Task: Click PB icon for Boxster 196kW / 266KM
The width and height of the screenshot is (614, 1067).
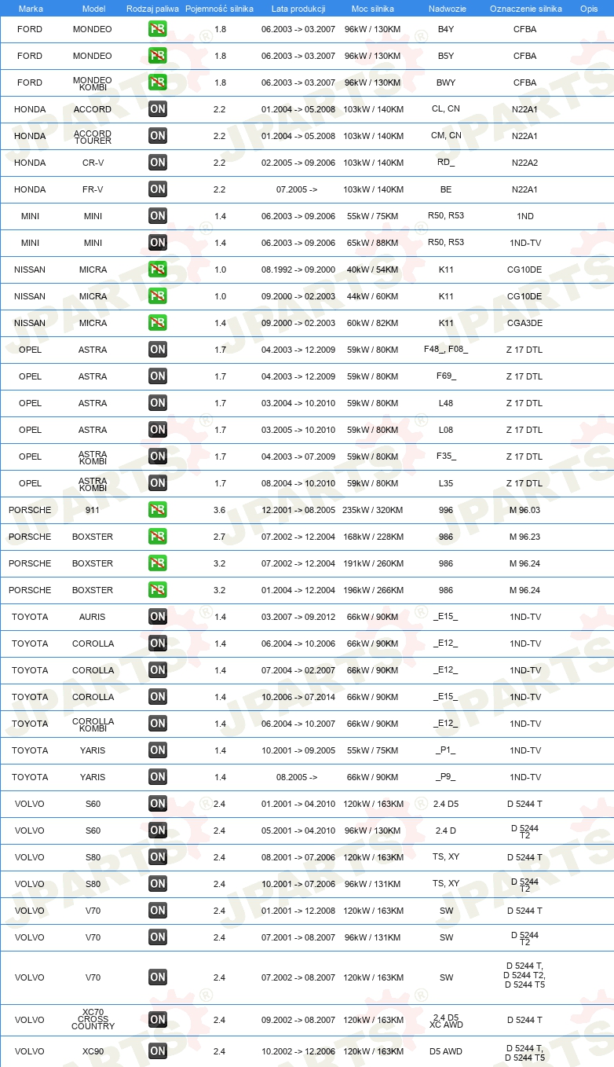Action: click(x=158, y=590)
